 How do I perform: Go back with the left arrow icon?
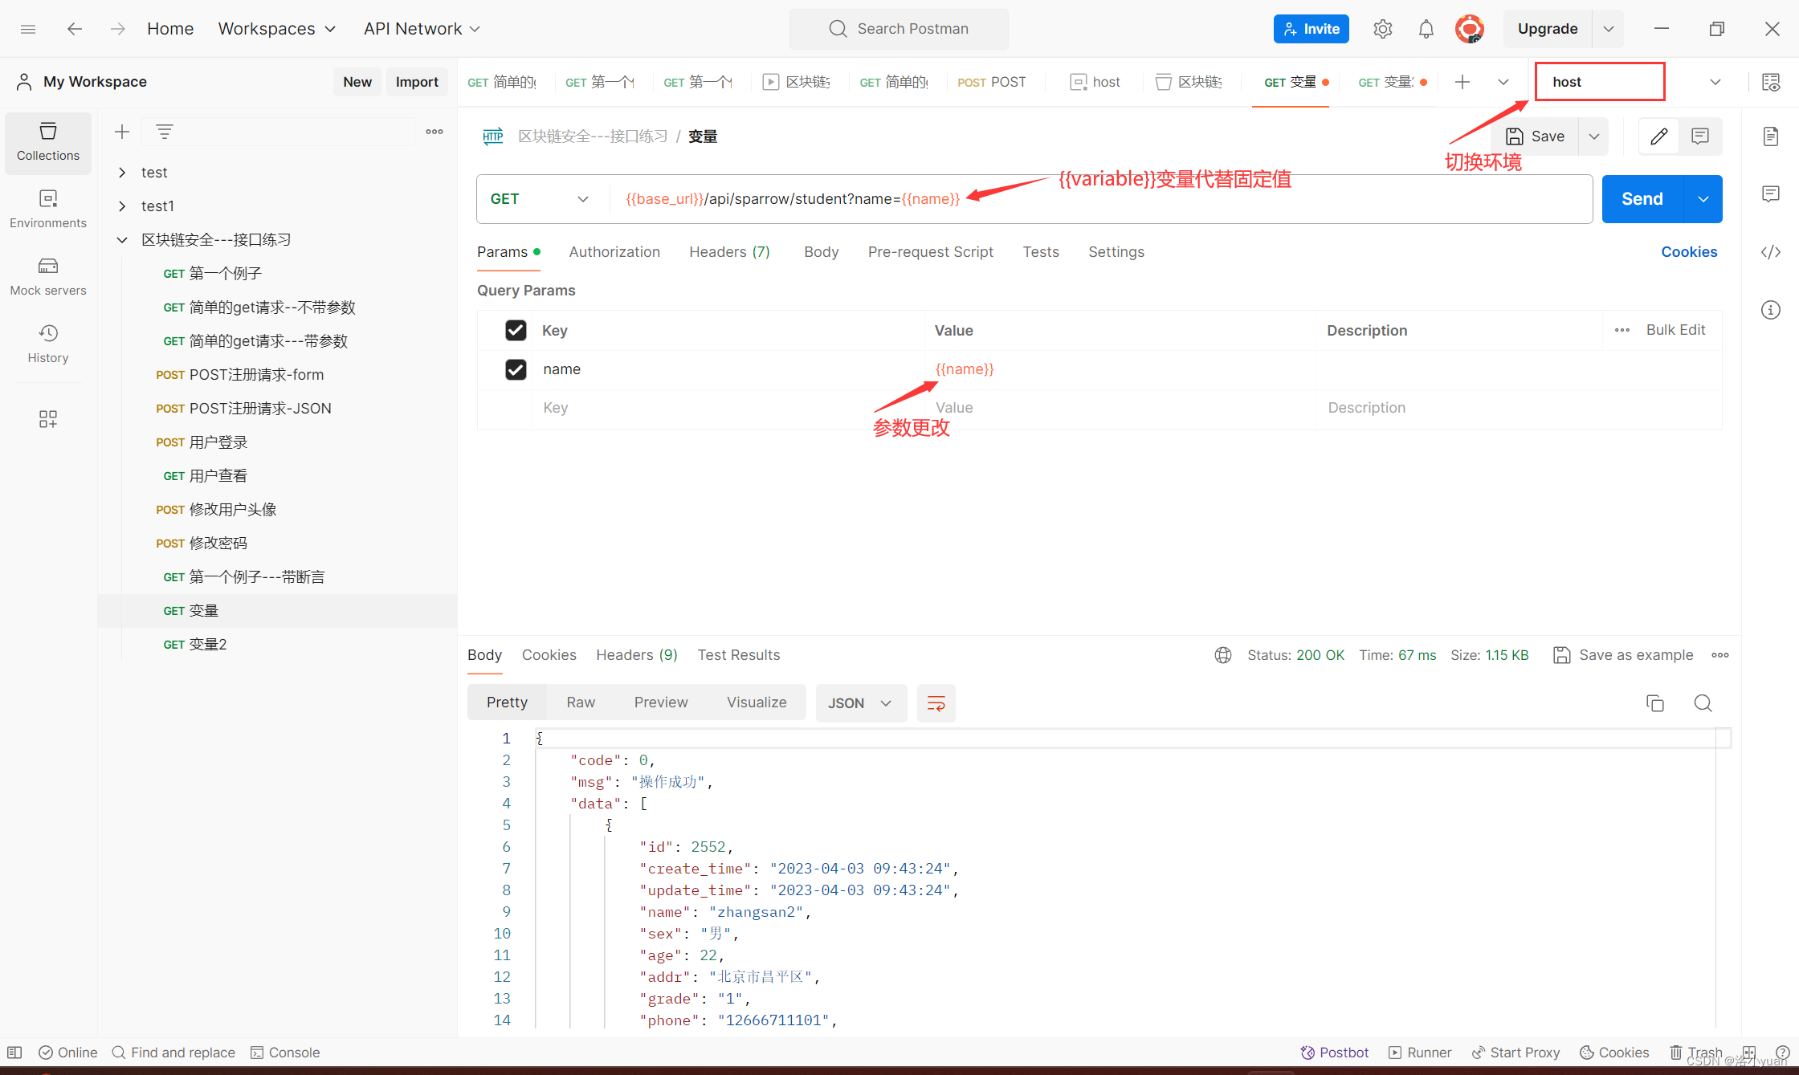click(75, 29)
